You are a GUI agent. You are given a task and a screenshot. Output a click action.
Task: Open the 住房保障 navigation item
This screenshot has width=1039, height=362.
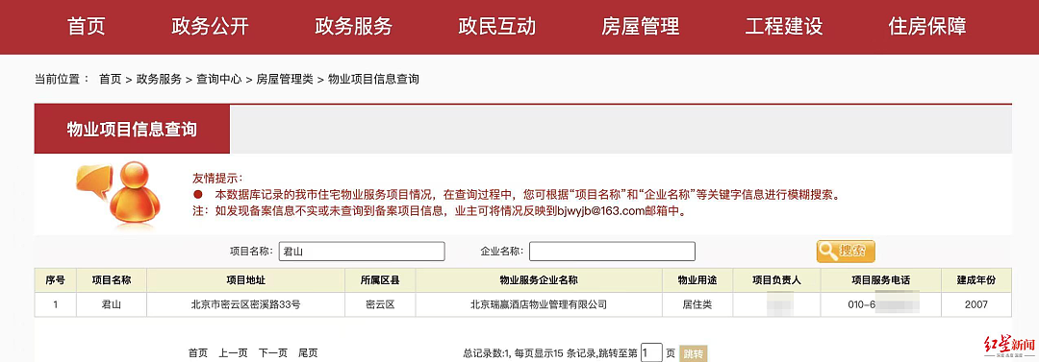coord(927,27)
